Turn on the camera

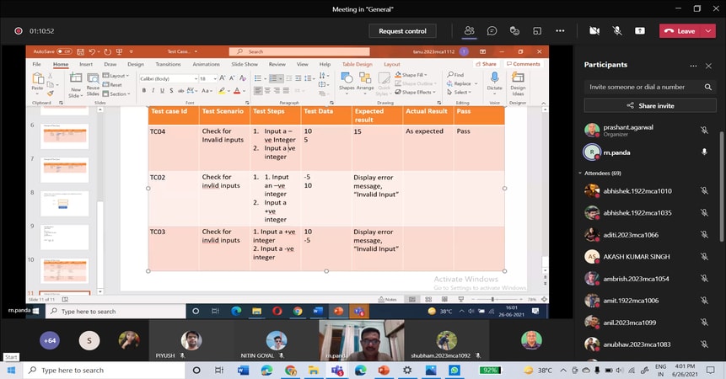(594, 31)
